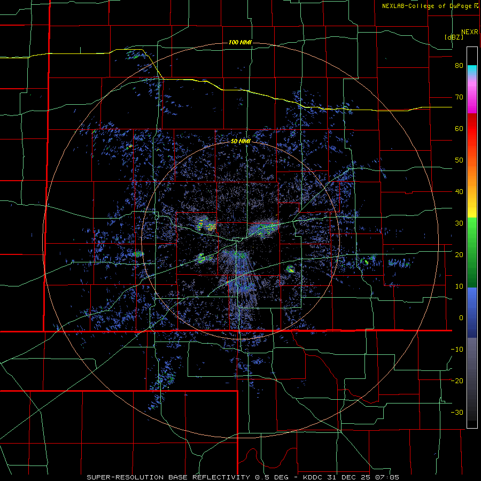Click the NEXR label above the color scale
The height and width of the screenshot is (481, 481).
469,32
